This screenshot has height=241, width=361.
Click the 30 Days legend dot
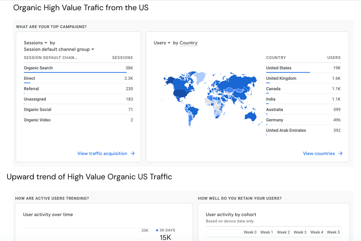coord(157,230)
